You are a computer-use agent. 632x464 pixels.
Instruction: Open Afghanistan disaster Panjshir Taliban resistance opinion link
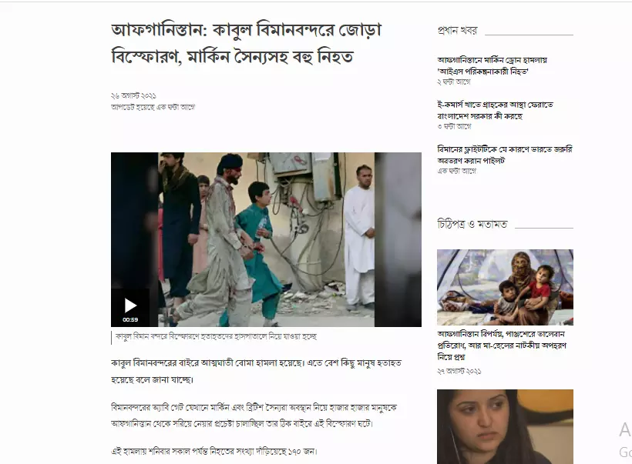click(x=502, y=345)
